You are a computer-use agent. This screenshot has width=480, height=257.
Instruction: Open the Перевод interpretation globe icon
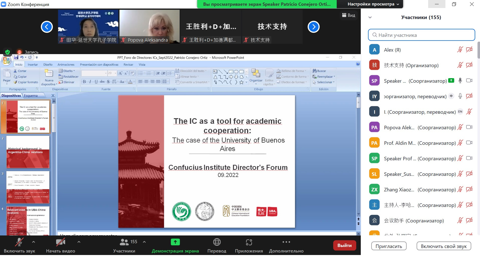point(217,242)
